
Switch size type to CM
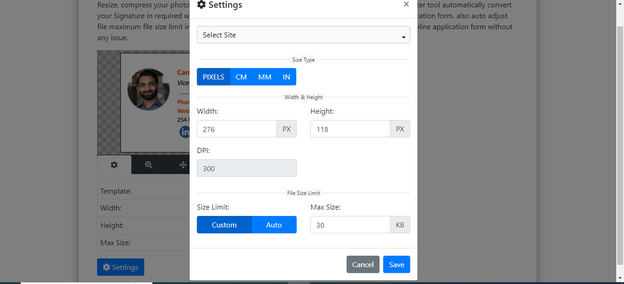coord(241,77)
